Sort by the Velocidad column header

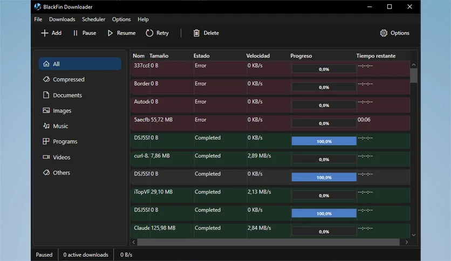tap(258, 56)
